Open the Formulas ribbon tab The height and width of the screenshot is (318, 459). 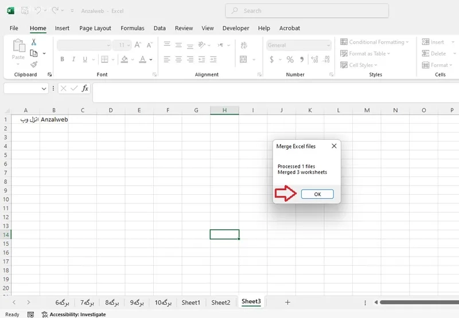(x=133, y=28)
